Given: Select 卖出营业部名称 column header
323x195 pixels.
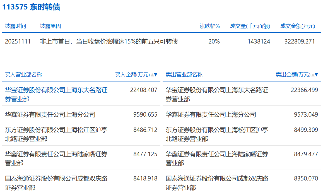Looking at the screenshot, I should [x=184, y=74].
